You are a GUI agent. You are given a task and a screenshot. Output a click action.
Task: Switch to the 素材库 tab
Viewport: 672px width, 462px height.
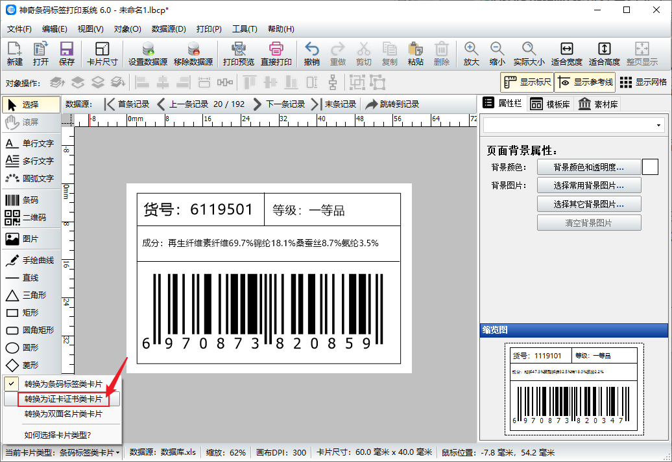click(x=598, y=104)
